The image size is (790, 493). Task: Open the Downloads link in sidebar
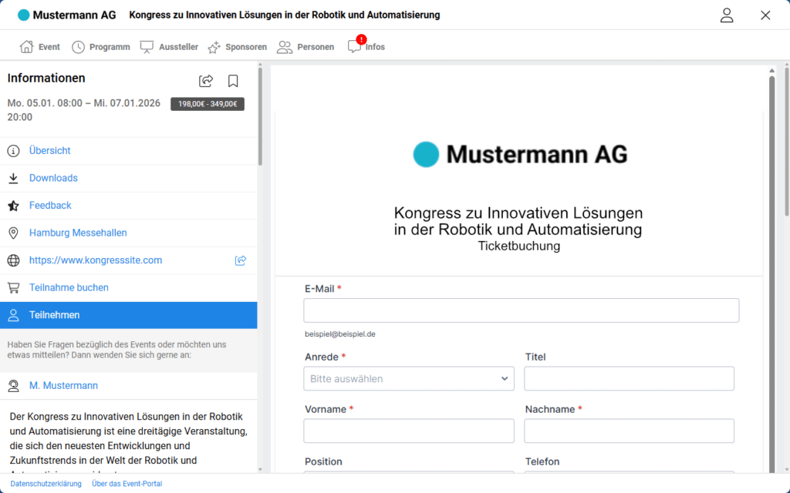53,178
